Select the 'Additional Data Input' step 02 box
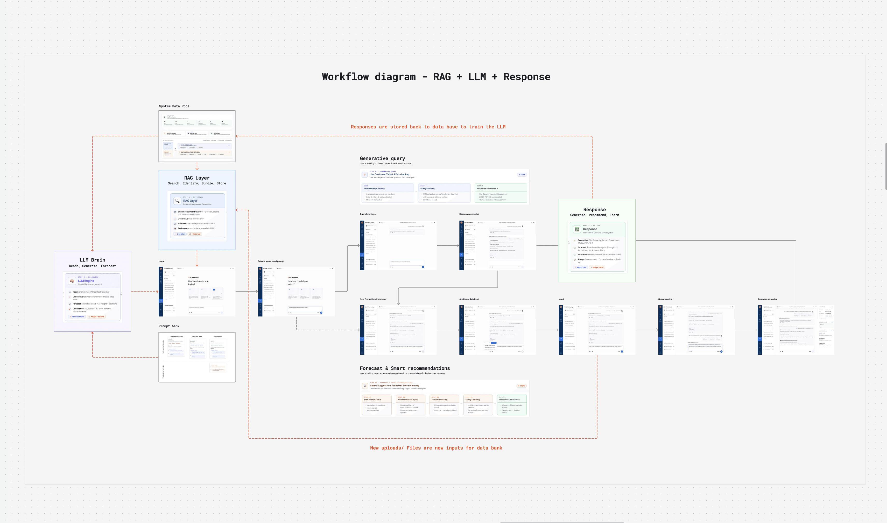The image size is (887, 523). coord(410,405)
